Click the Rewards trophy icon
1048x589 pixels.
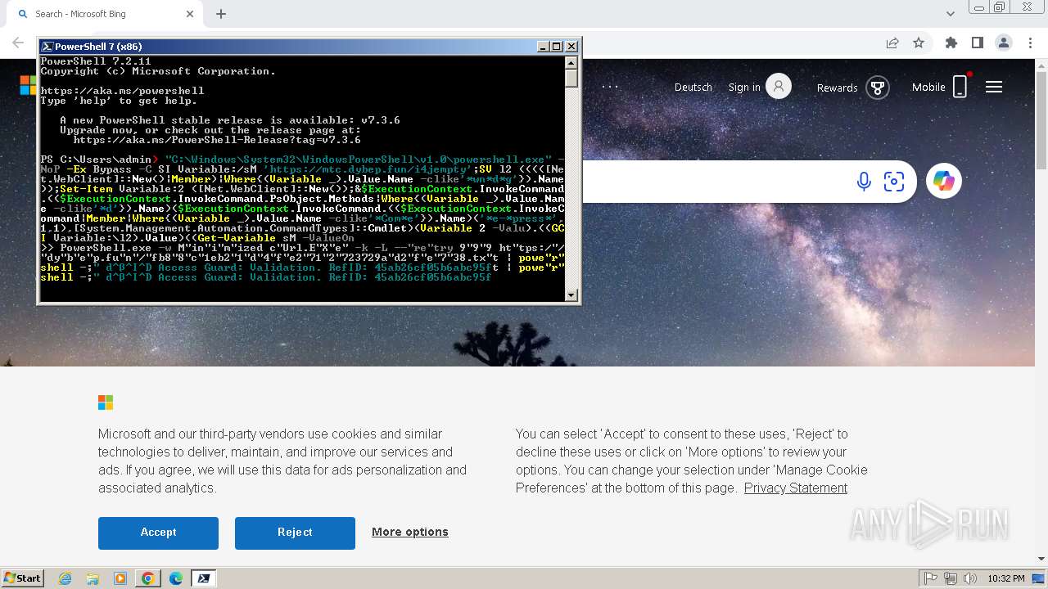[x=878, y=88]
